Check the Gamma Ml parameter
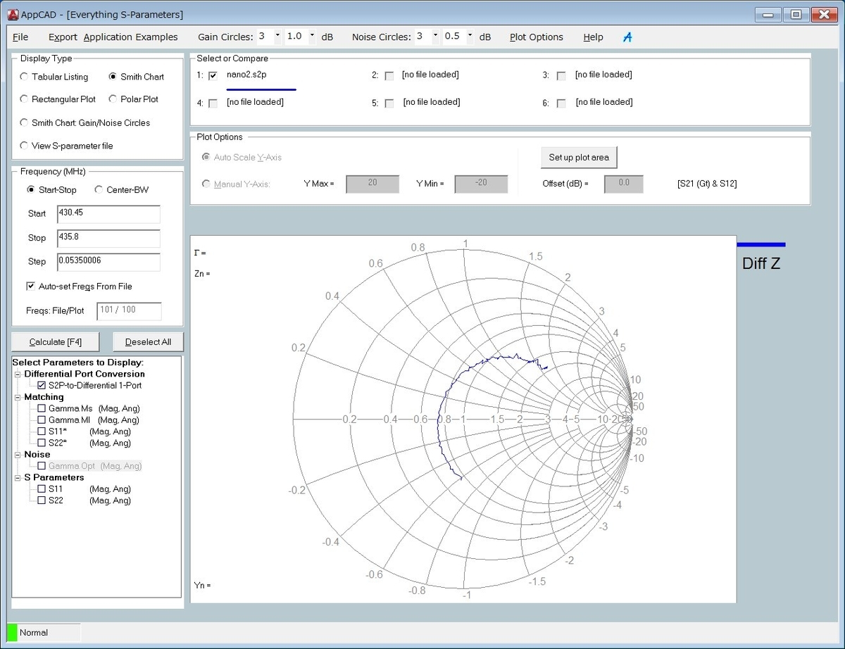 [42, 420]
